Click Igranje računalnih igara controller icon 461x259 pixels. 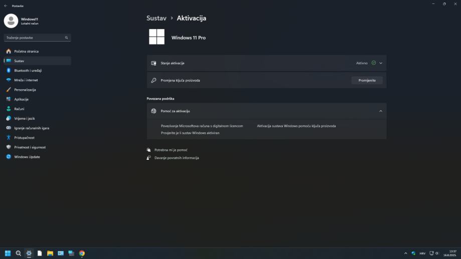[x=9, y=128]
